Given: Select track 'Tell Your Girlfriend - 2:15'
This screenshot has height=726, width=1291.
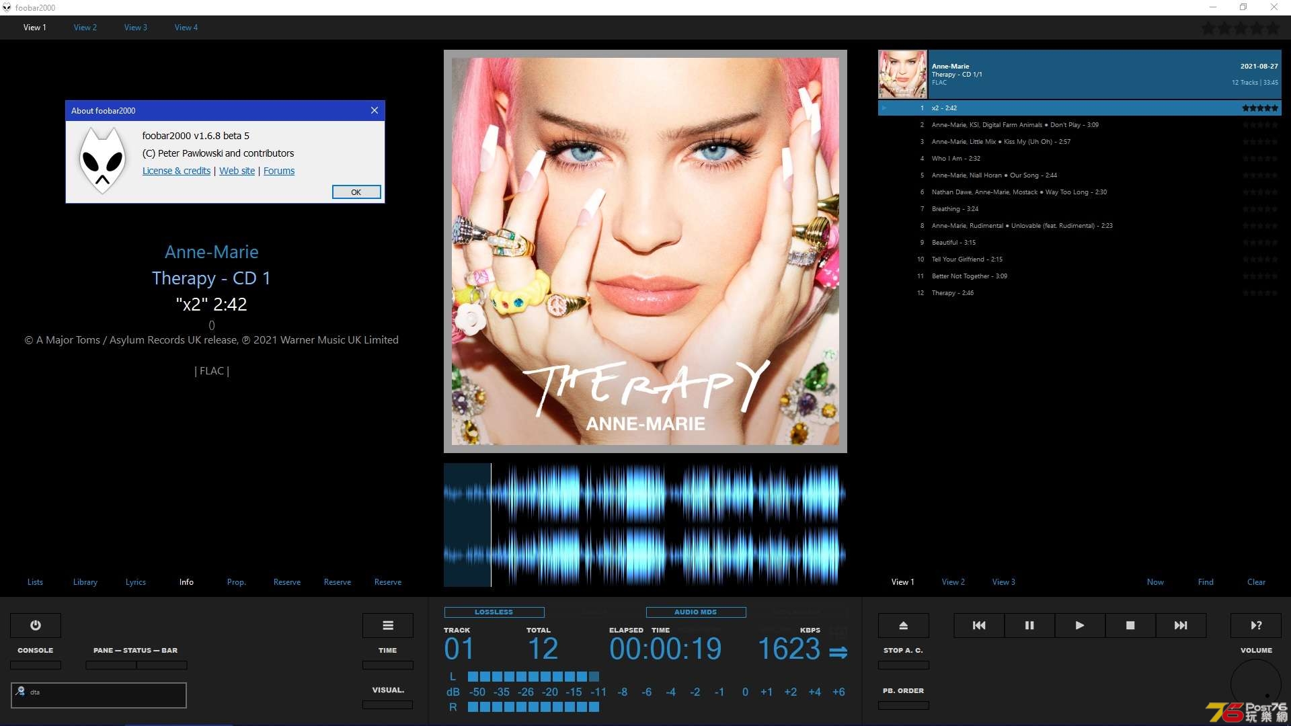Looking at the screenshot, I should click(x=1080, y=259).
